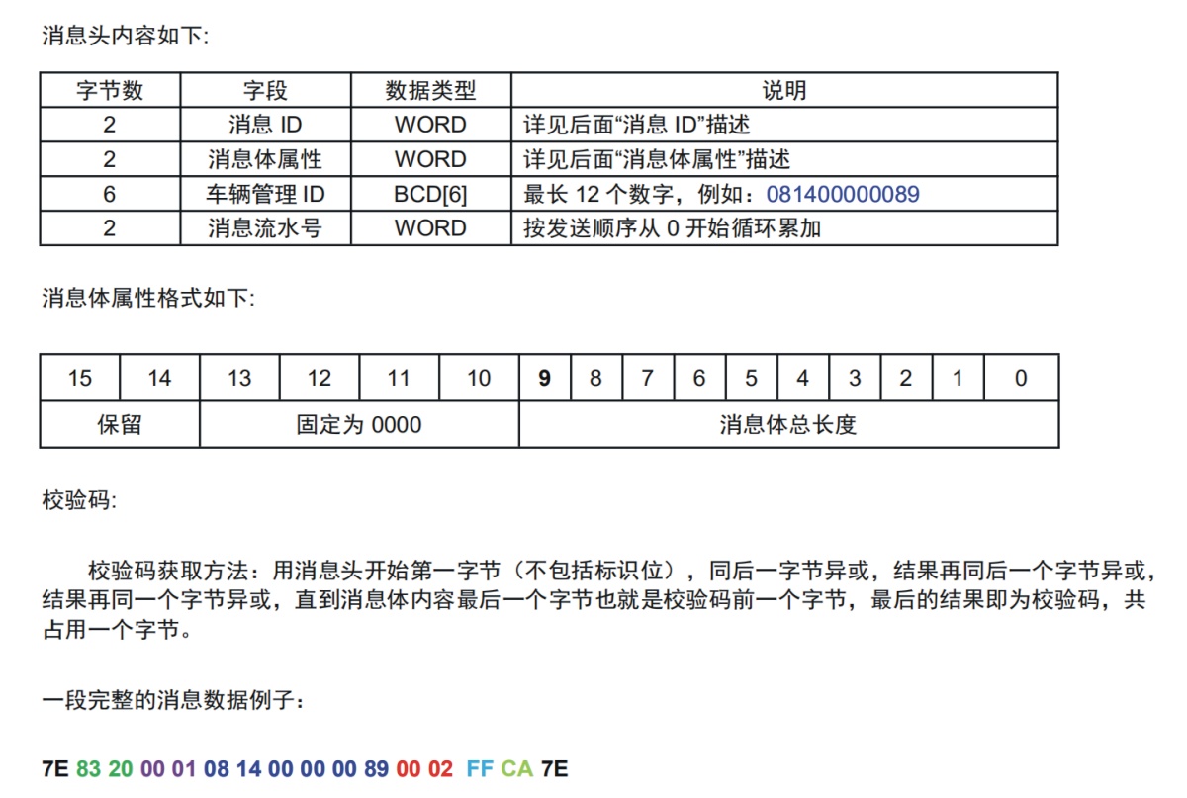1187x798 pixels.
Task: Click the light-blue hex byte "FF"
Action: 481,769
